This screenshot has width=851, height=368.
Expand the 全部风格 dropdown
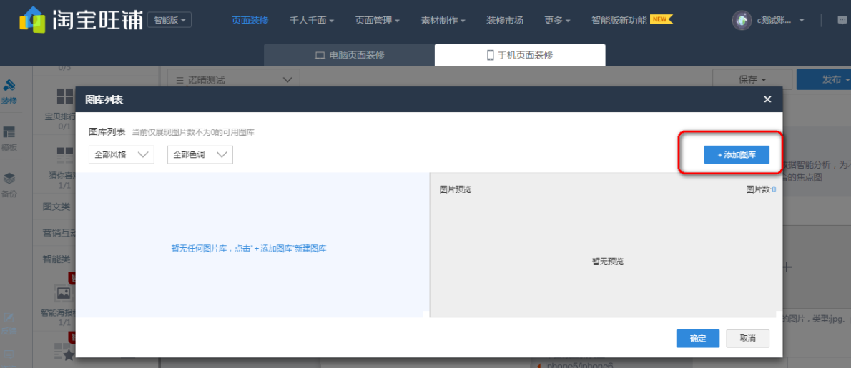pyautogui.click(x=121, y=154)
